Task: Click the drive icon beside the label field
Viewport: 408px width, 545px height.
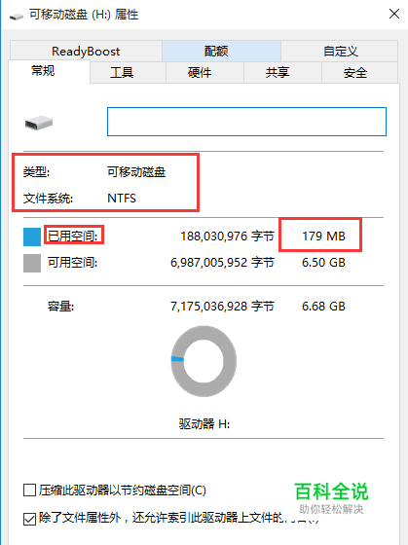Action: (x=39, y=123)
